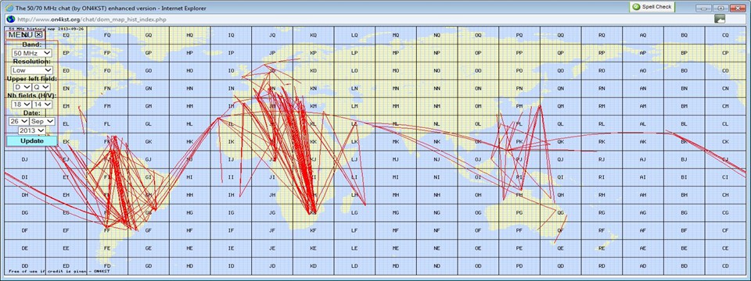
Task: Open the year dropdown showing 2013
Action: click(31, 130)
